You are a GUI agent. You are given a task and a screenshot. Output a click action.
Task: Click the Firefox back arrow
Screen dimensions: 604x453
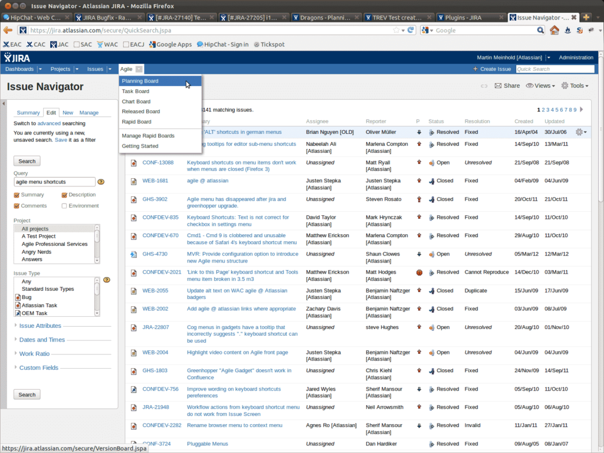(8, 30)
